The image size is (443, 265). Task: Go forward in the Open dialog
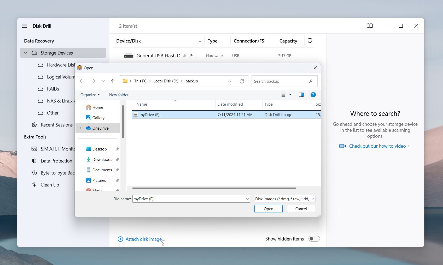(x=93, y=81)
